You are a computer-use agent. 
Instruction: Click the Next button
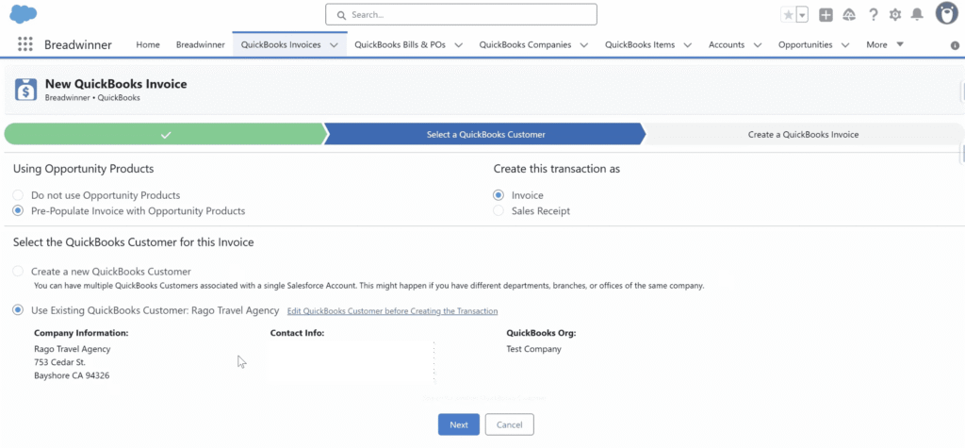click(459, 424)
